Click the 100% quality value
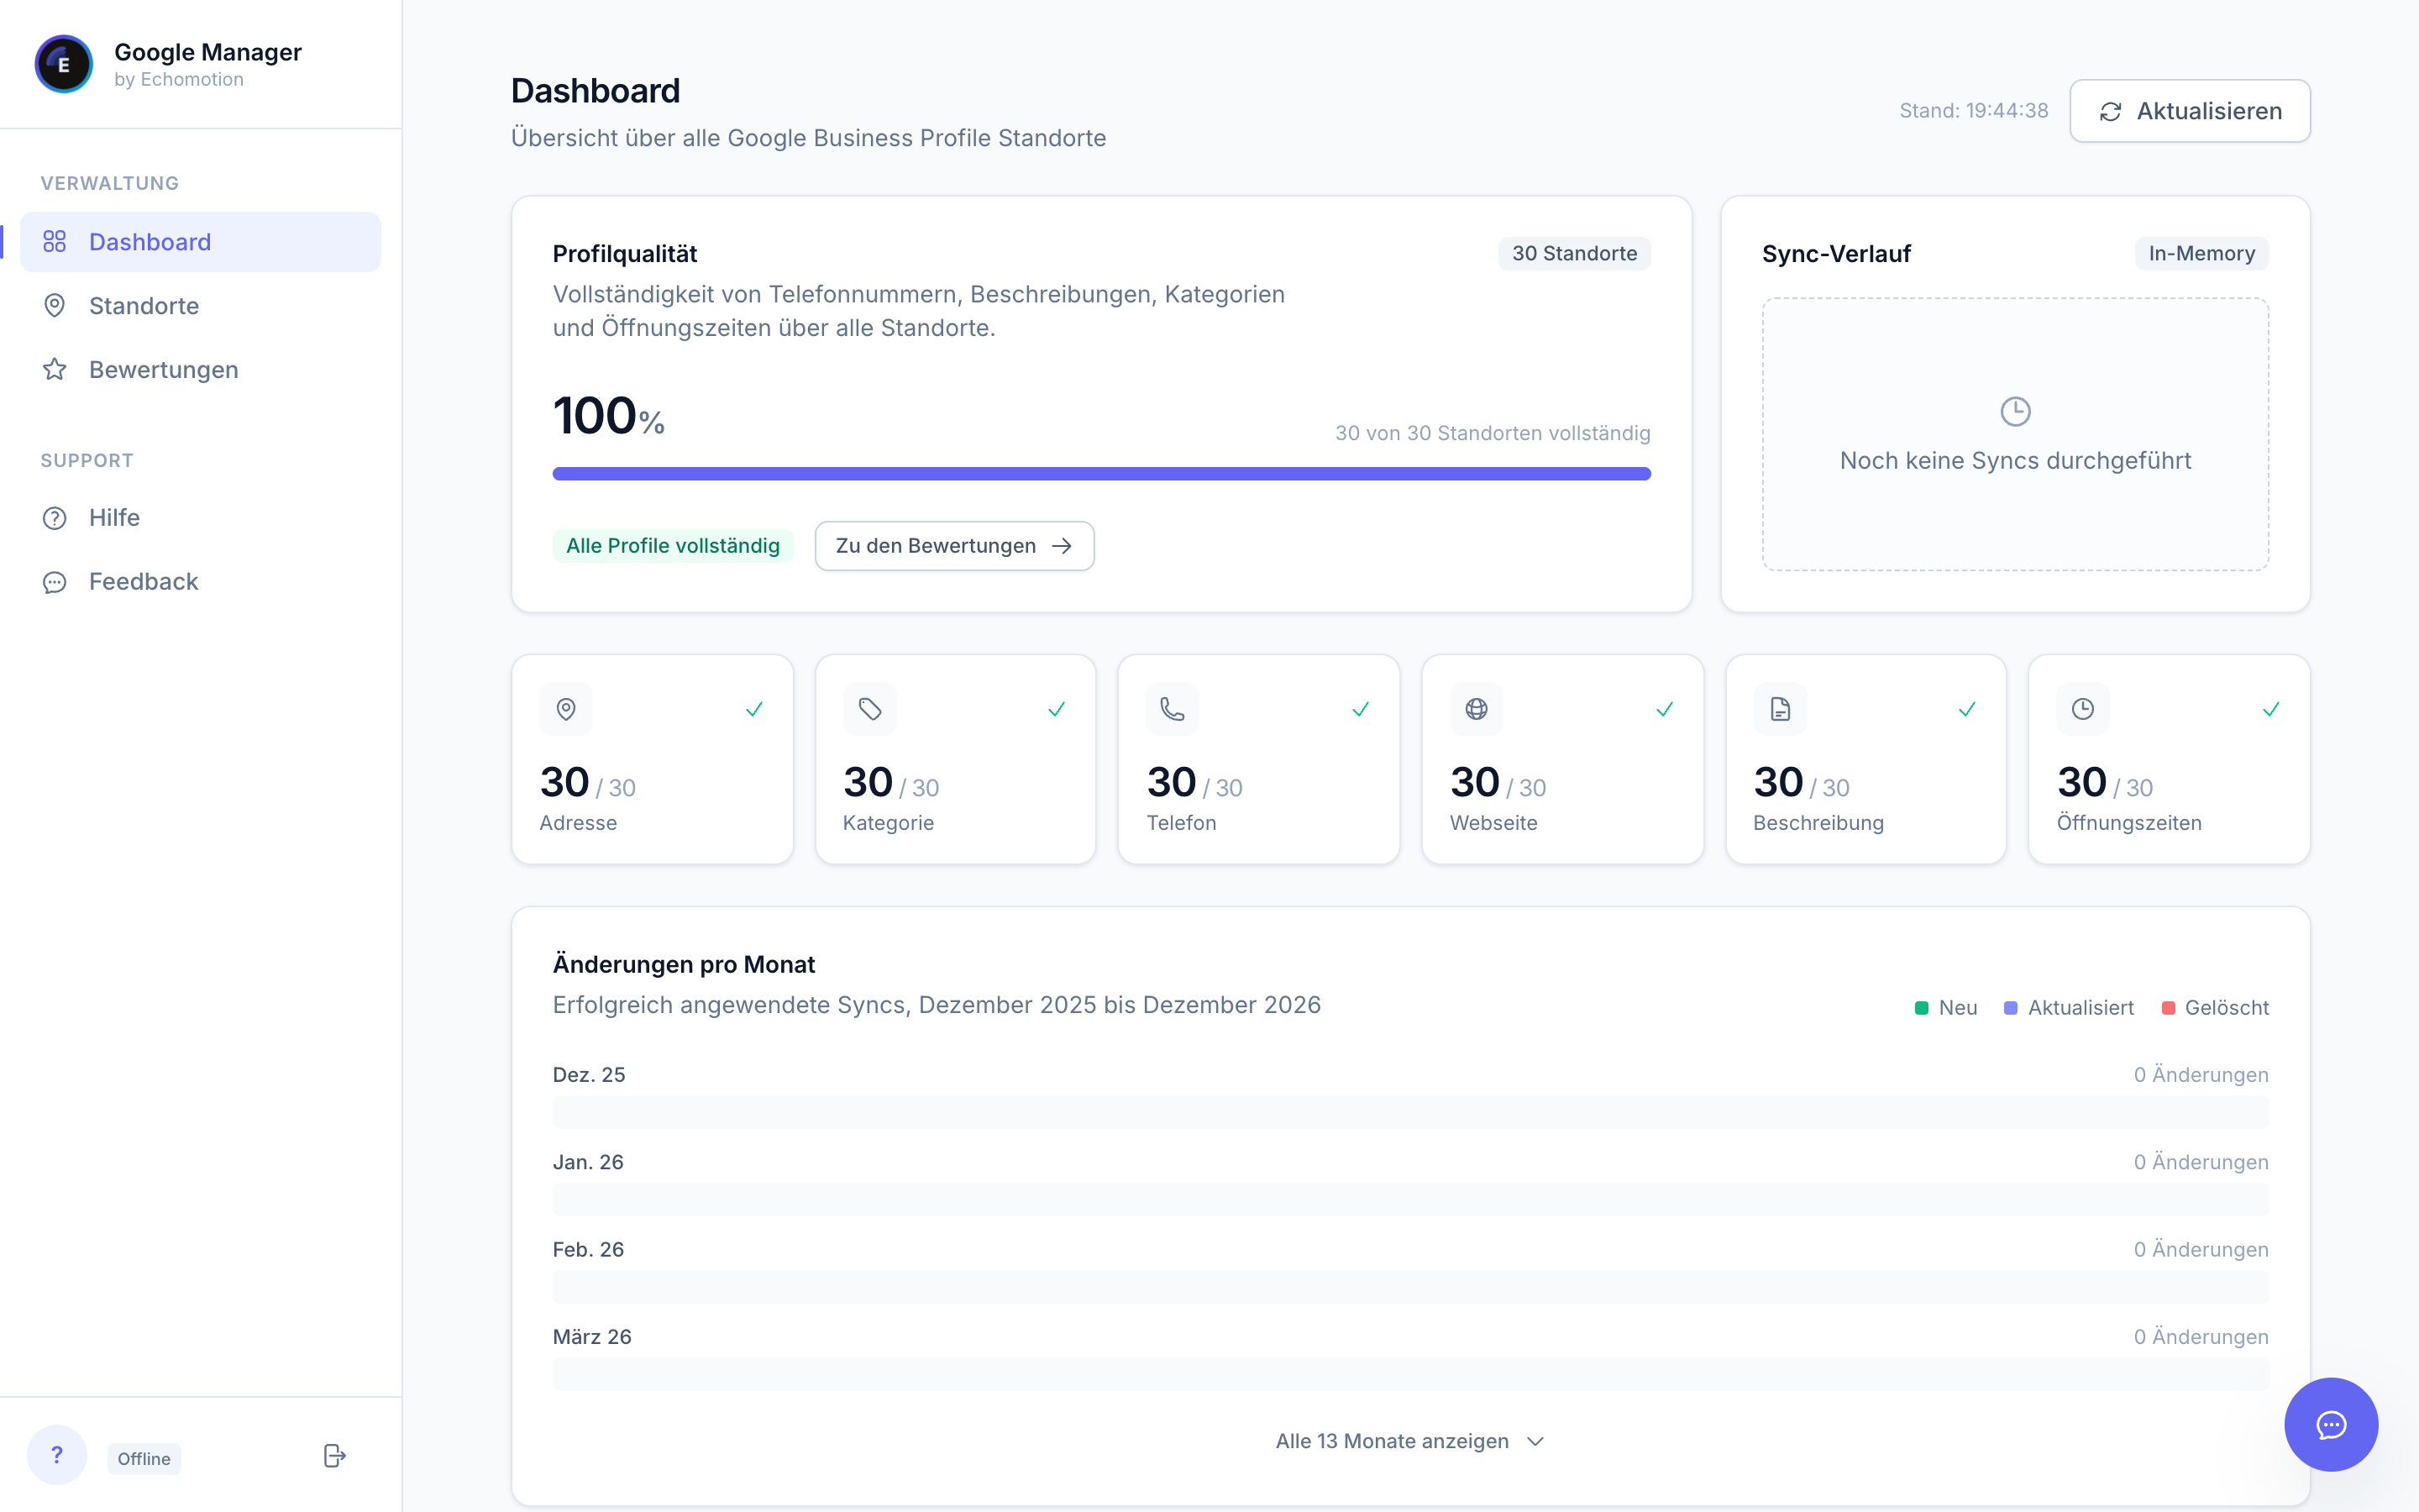 609,416
